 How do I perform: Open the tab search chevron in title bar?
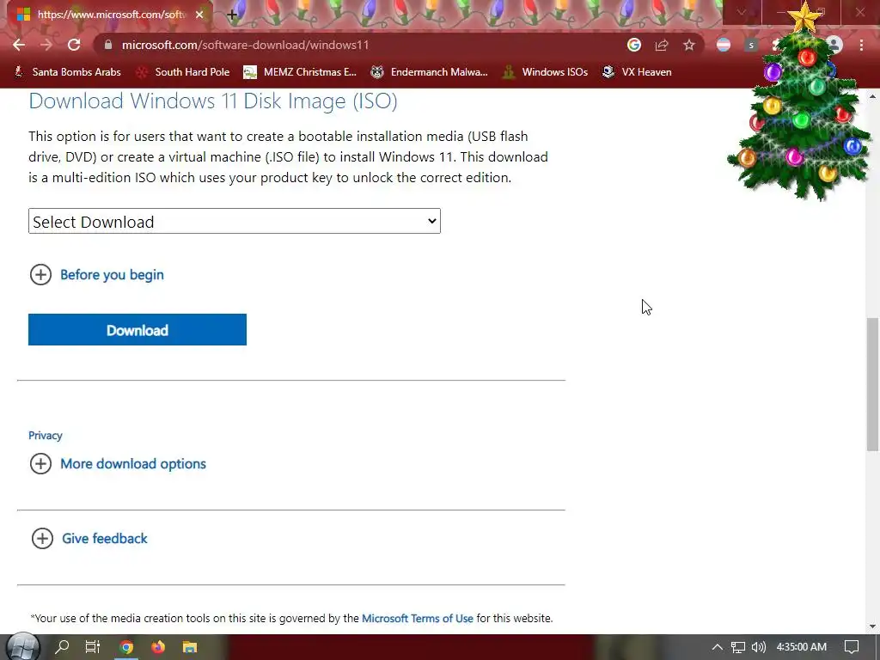click(x=742, y=12)
